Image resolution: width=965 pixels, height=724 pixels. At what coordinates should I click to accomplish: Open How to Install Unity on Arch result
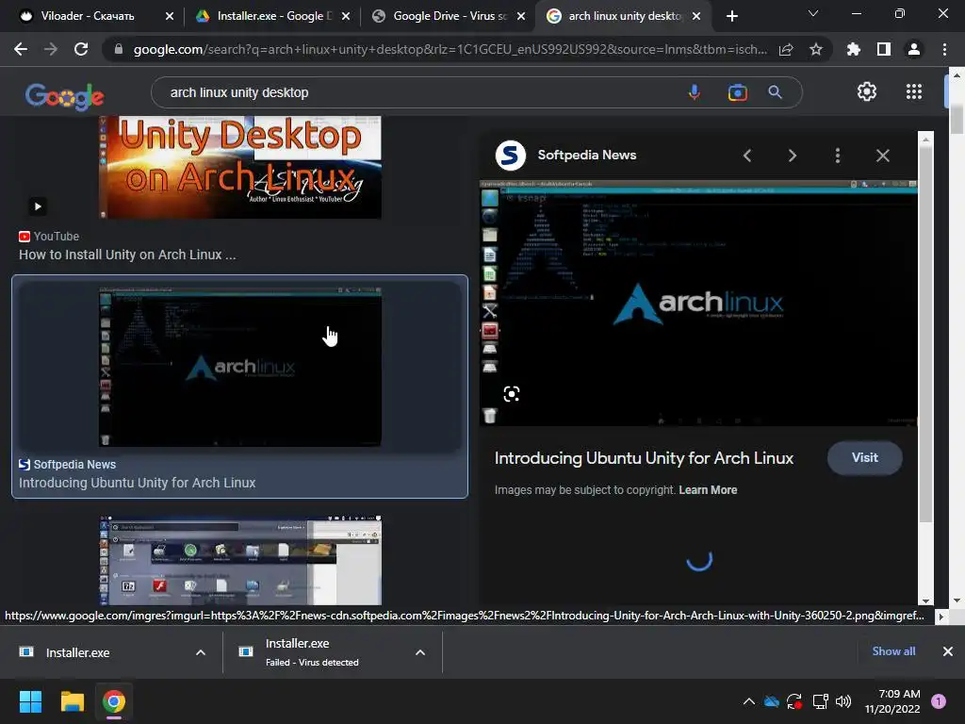click(x=127, y=255)
